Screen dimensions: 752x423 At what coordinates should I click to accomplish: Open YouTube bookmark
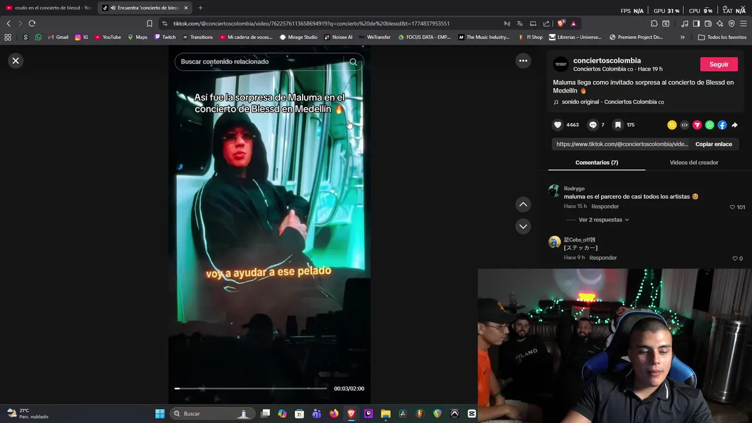108,37
